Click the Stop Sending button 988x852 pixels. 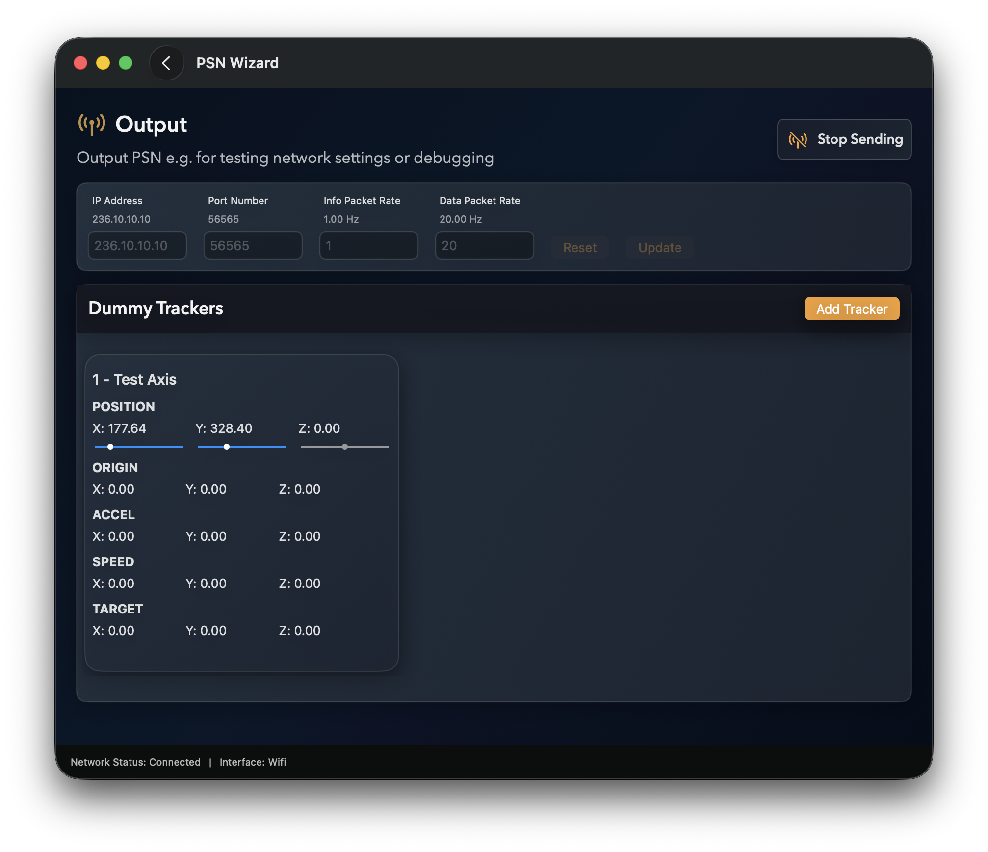point(844,139)
